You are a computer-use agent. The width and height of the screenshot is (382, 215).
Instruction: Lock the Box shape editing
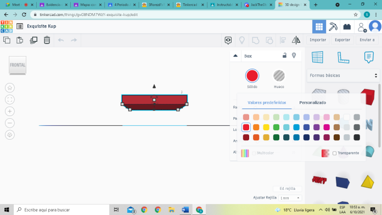pyautogui.click(x=284, y=56)
